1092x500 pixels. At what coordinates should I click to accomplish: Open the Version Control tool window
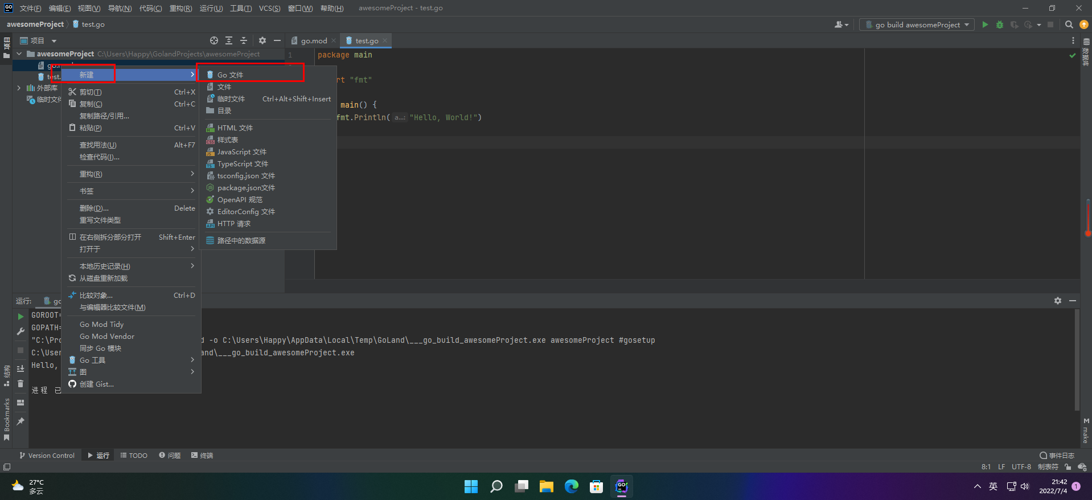(x=47, y=455)
